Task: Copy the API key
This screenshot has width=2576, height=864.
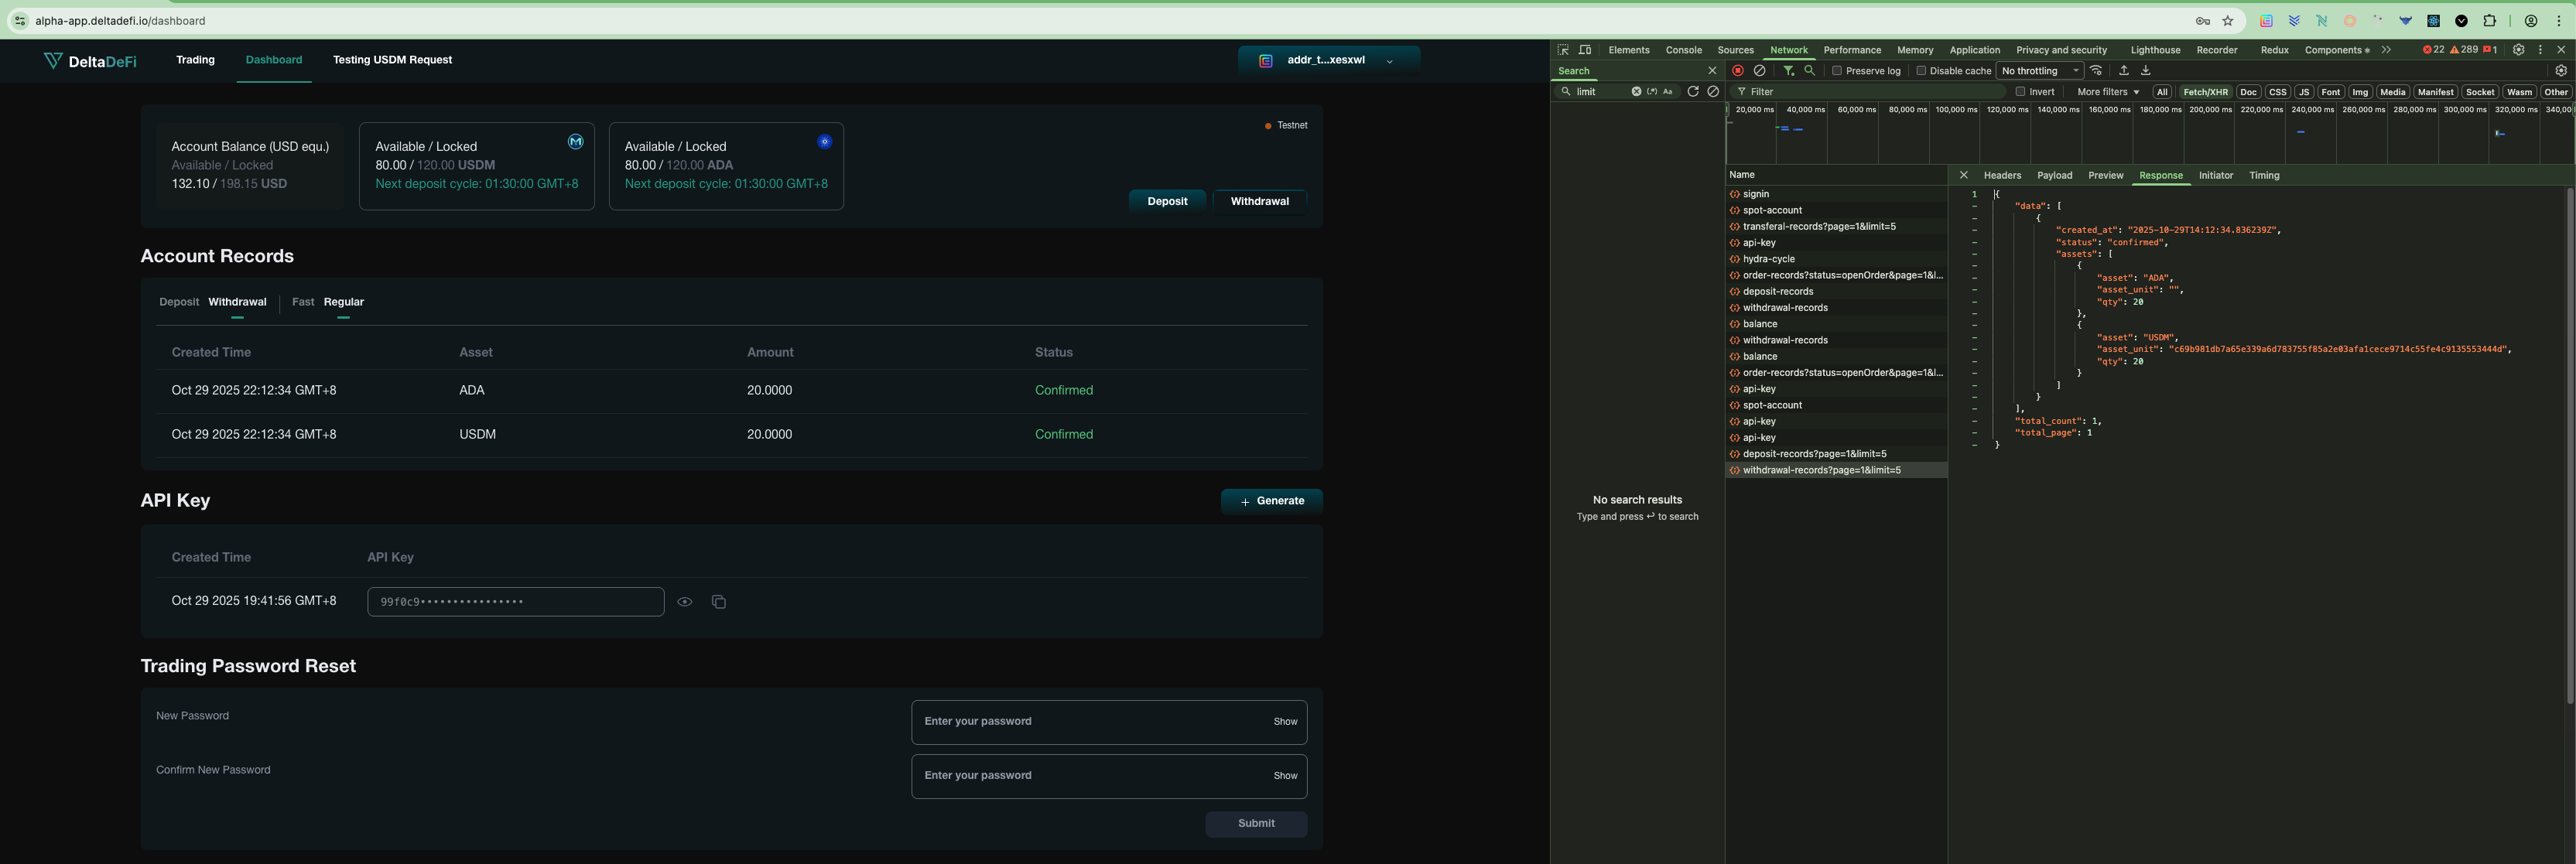Action: pos(718,602)
